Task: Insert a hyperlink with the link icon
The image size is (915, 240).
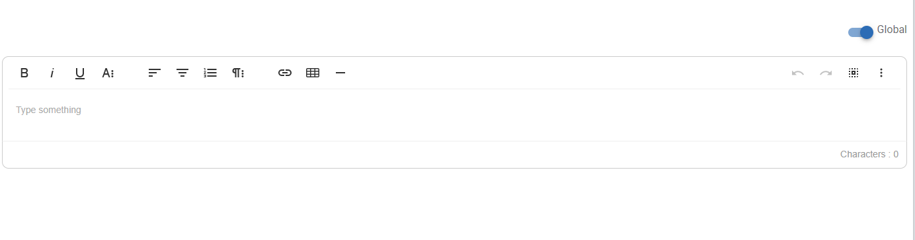Action: [285, 73]
